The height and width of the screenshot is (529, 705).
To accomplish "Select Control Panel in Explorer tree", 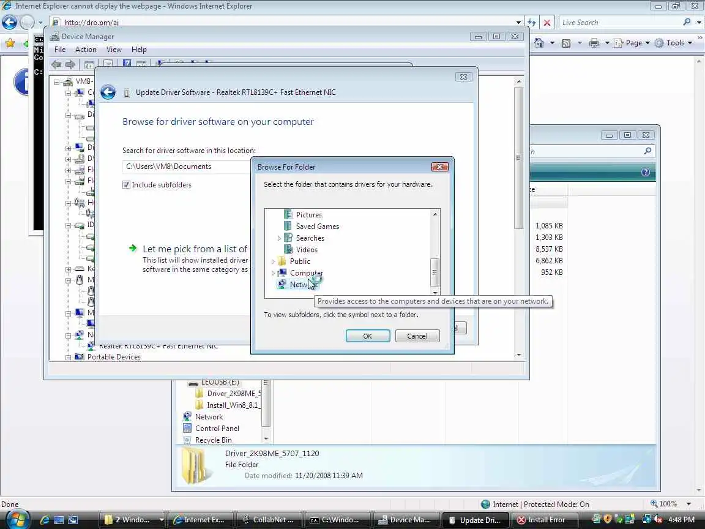I will (x=217, y=429).
